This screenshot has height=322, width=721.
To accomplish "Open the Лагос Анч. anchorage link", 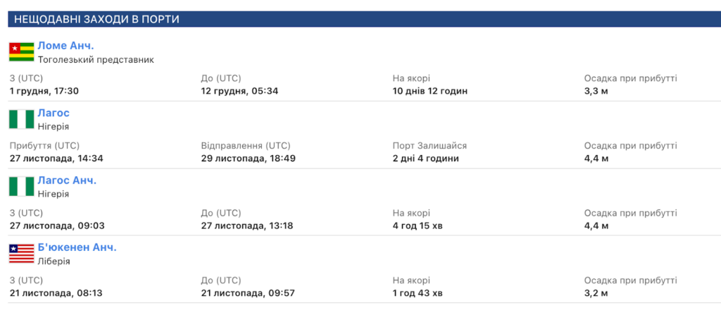I will coord(67,180).
